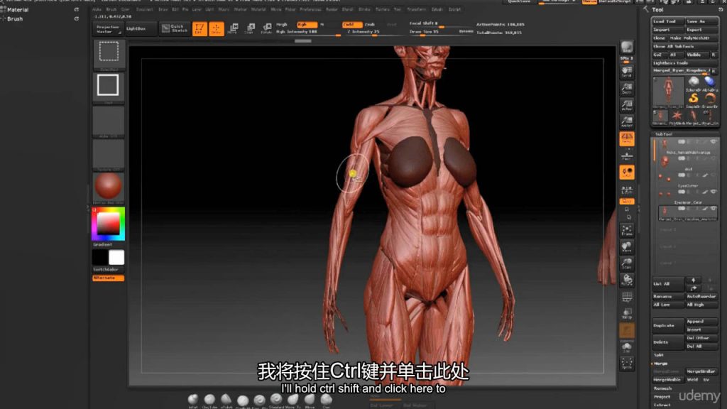
Task: Activate the Draw mode button
Action: click(x=216, y=28)
